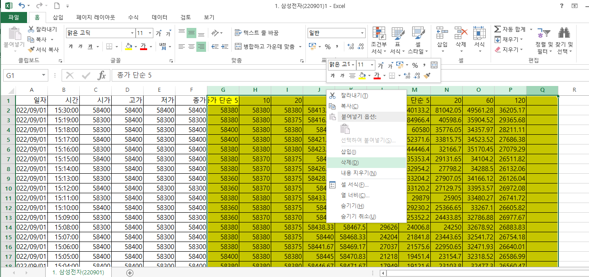Click the Increase Indent icon
This screenshot has height=277, width=589.
(x=225, y=46)
